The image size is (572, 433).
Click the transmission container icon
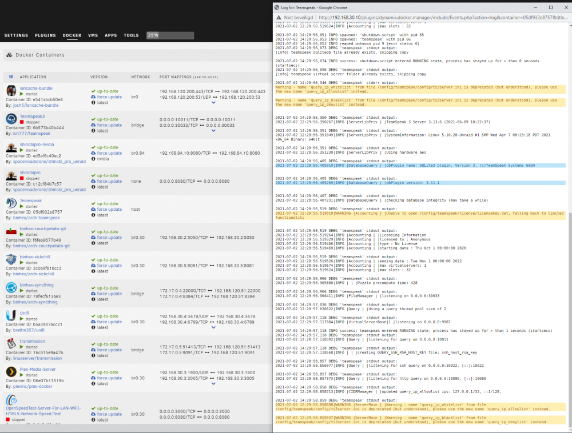click(x=11, y=343)
